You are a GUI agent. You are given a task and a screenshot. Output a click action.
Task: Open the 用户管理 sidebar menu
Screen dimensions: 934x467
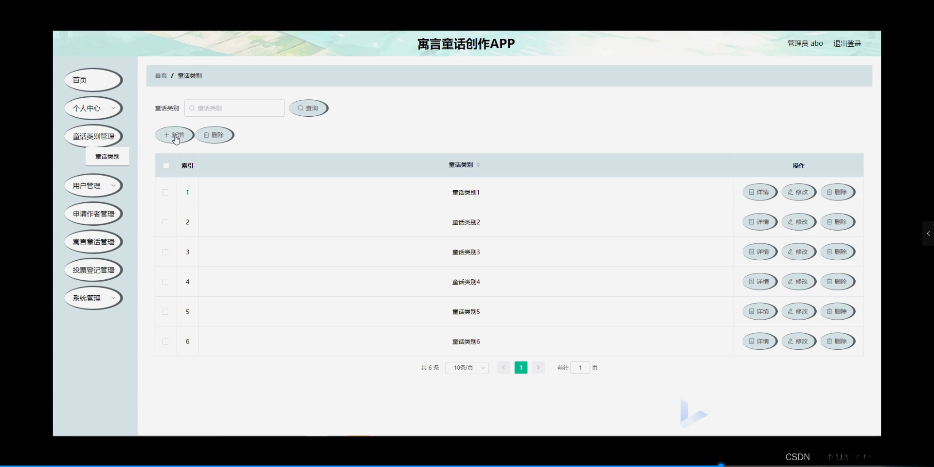(92, 185)
